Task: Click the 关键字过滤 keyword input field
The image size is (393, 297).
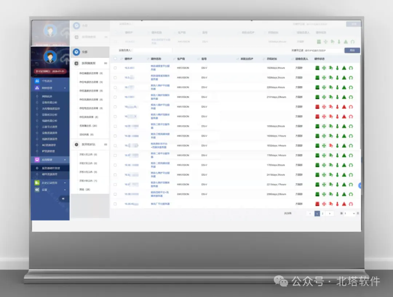Action: pos(323,50)
